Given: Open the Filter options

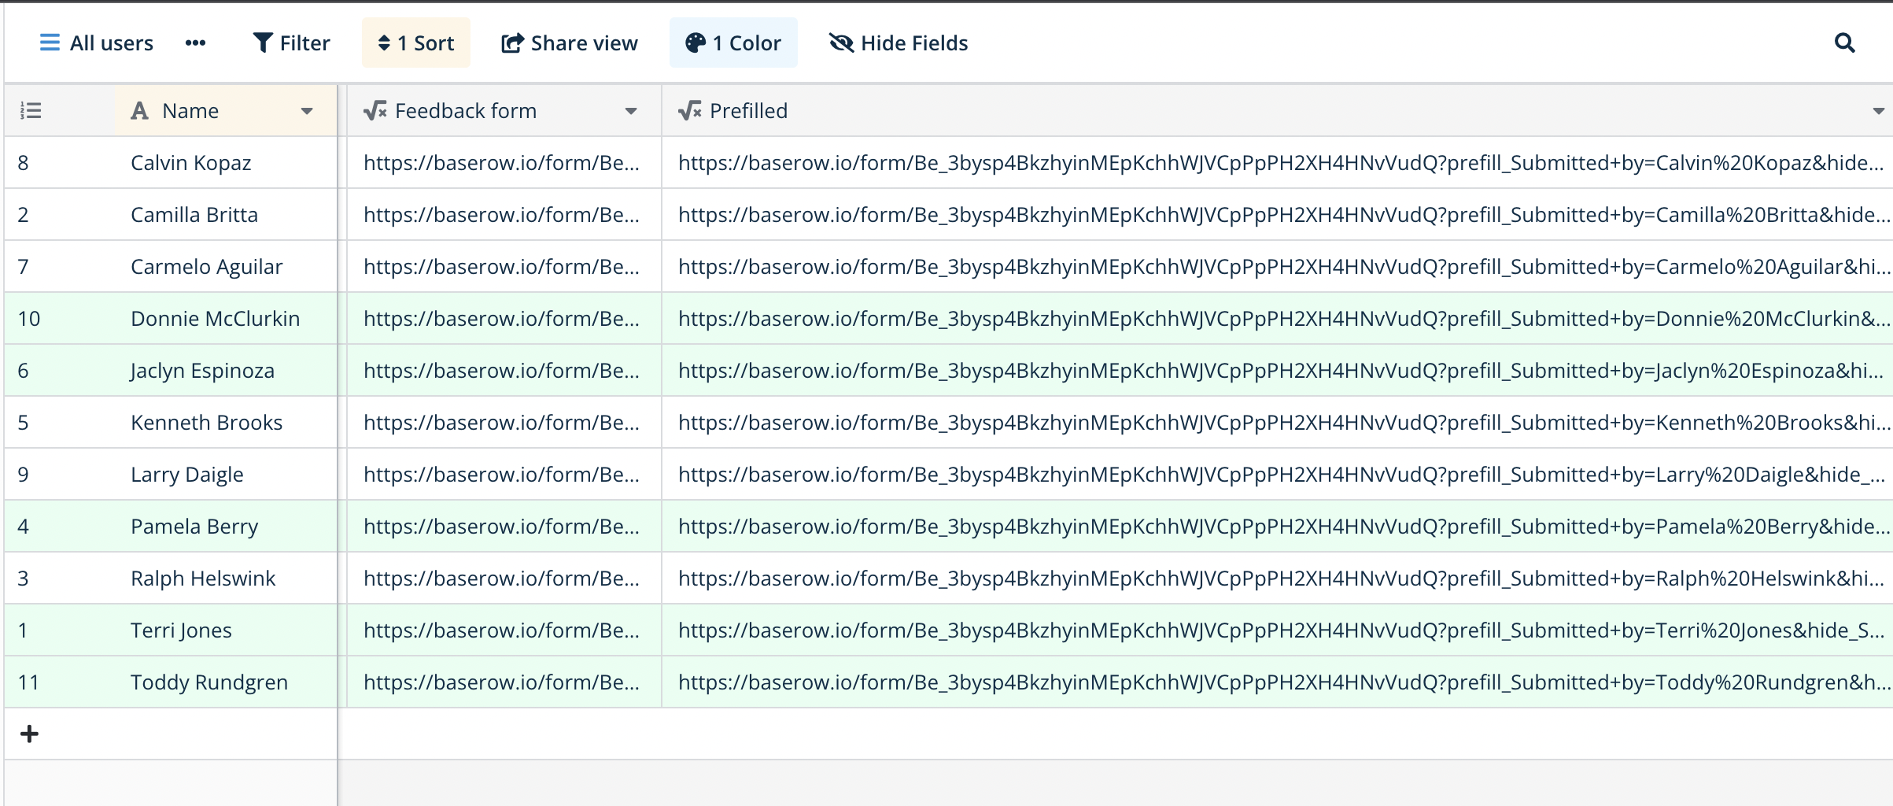Looking at the screenshot, I should click(x=291, y=43).
